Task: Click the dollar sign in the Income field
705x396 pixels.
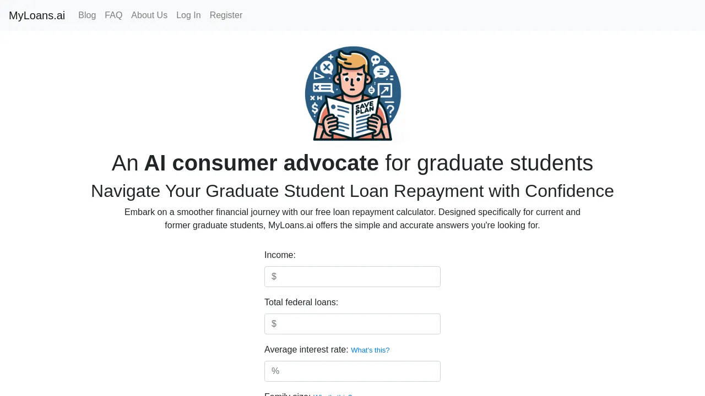Action: [x=274, y=276]
